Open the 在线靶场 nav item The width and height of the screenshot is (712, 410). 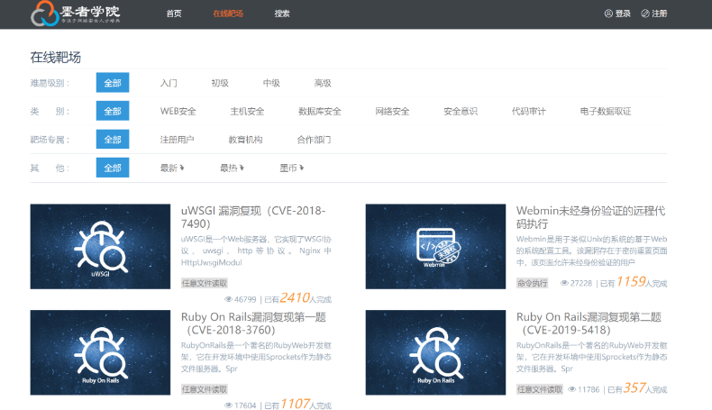click(x=228, y=14)
